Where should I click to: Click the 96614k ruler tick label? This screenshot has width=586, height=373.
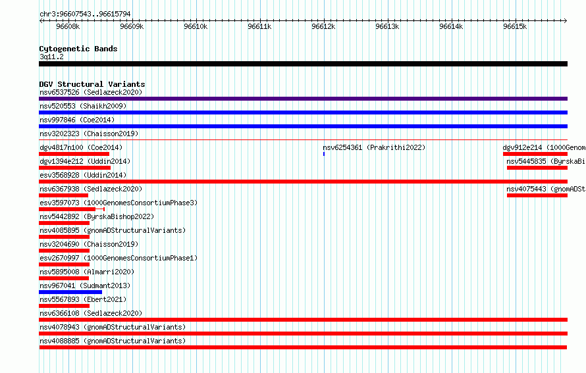tap(452, 26)
